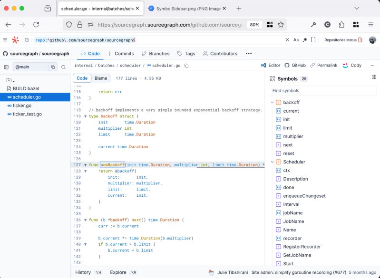Click the site padlock security icon
Screen dimensions: 380x278
click(80, 24)
